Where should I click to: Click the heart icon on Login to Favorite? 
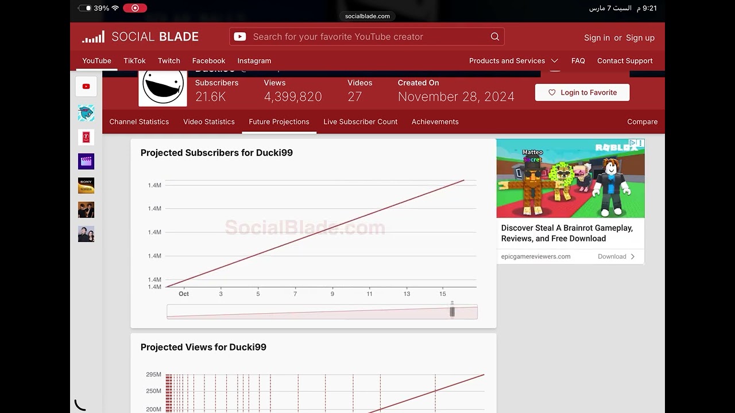[552, 92]
